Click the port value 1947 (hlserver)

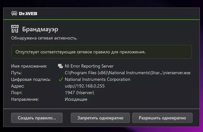click(x=79, y=93)
